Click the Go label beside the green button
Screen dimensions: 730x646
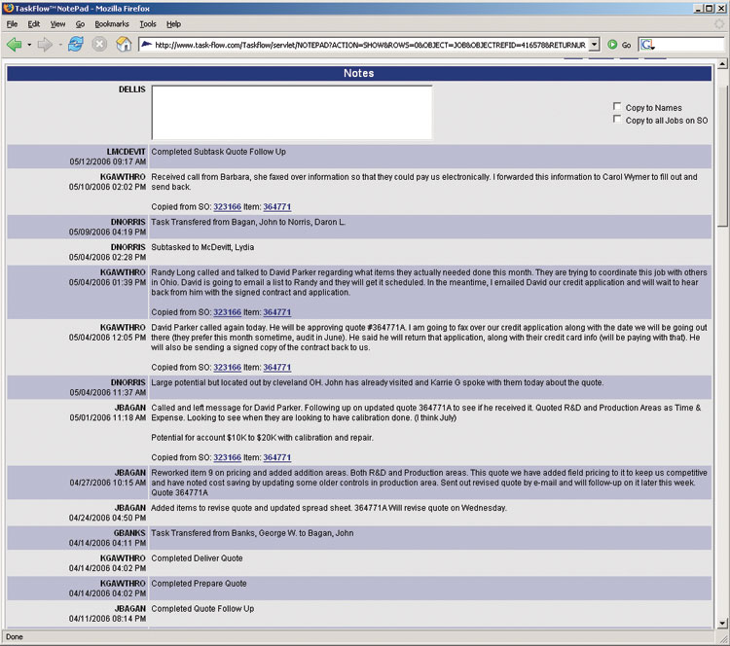coord(626,45)
